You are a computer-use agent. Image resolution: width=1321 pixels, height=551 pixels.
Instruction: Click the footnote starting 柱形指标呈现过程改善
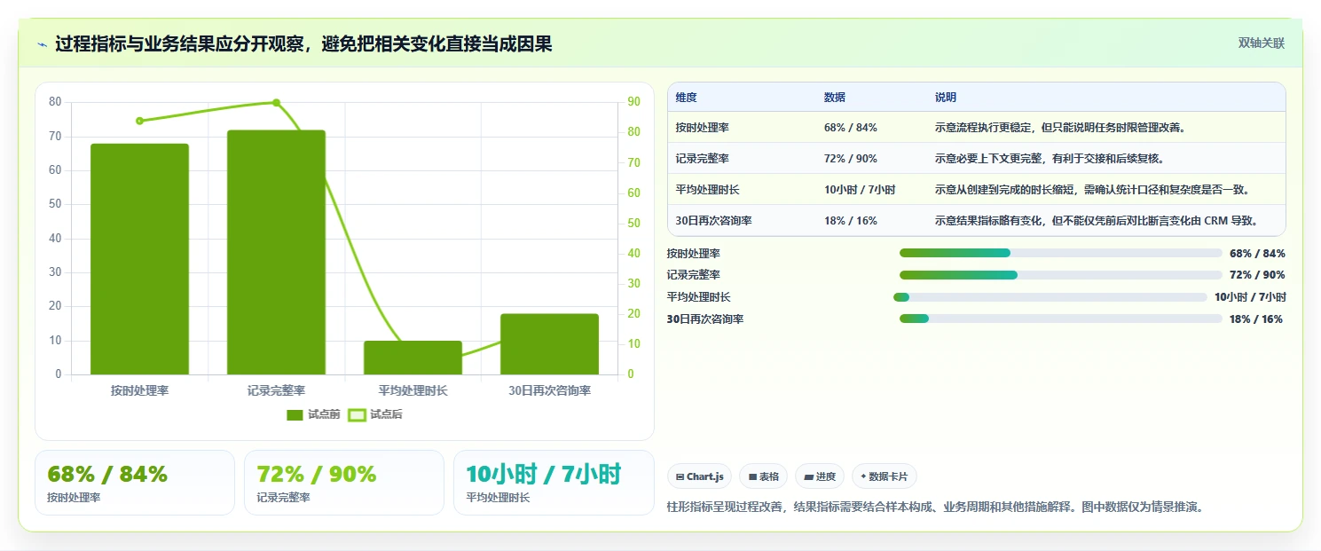(934, 507)
